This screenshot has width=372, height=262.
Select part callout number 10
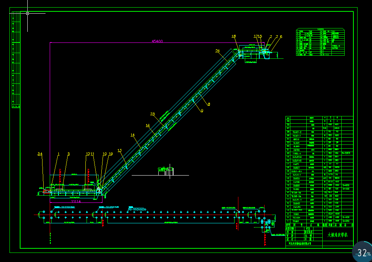(x=105, y=154)
